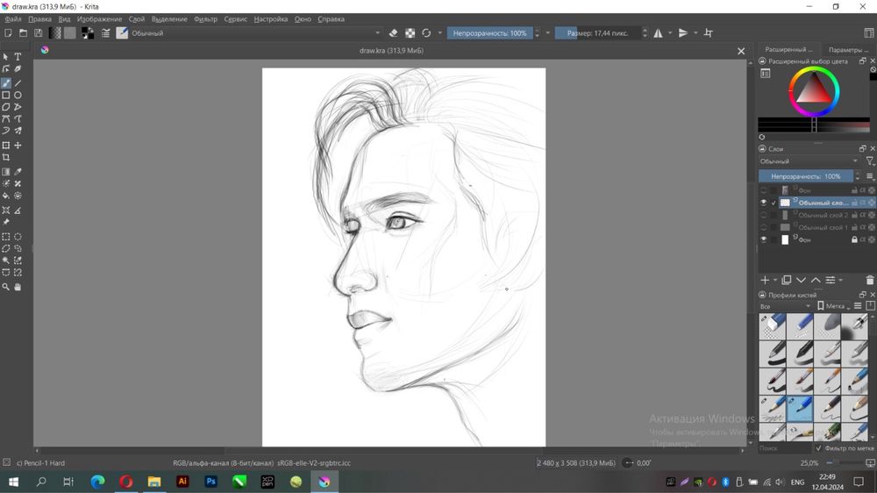Open the layer properties dropdown arrow
The width and height of the screenshot is (877, 493).
(841, 280)
